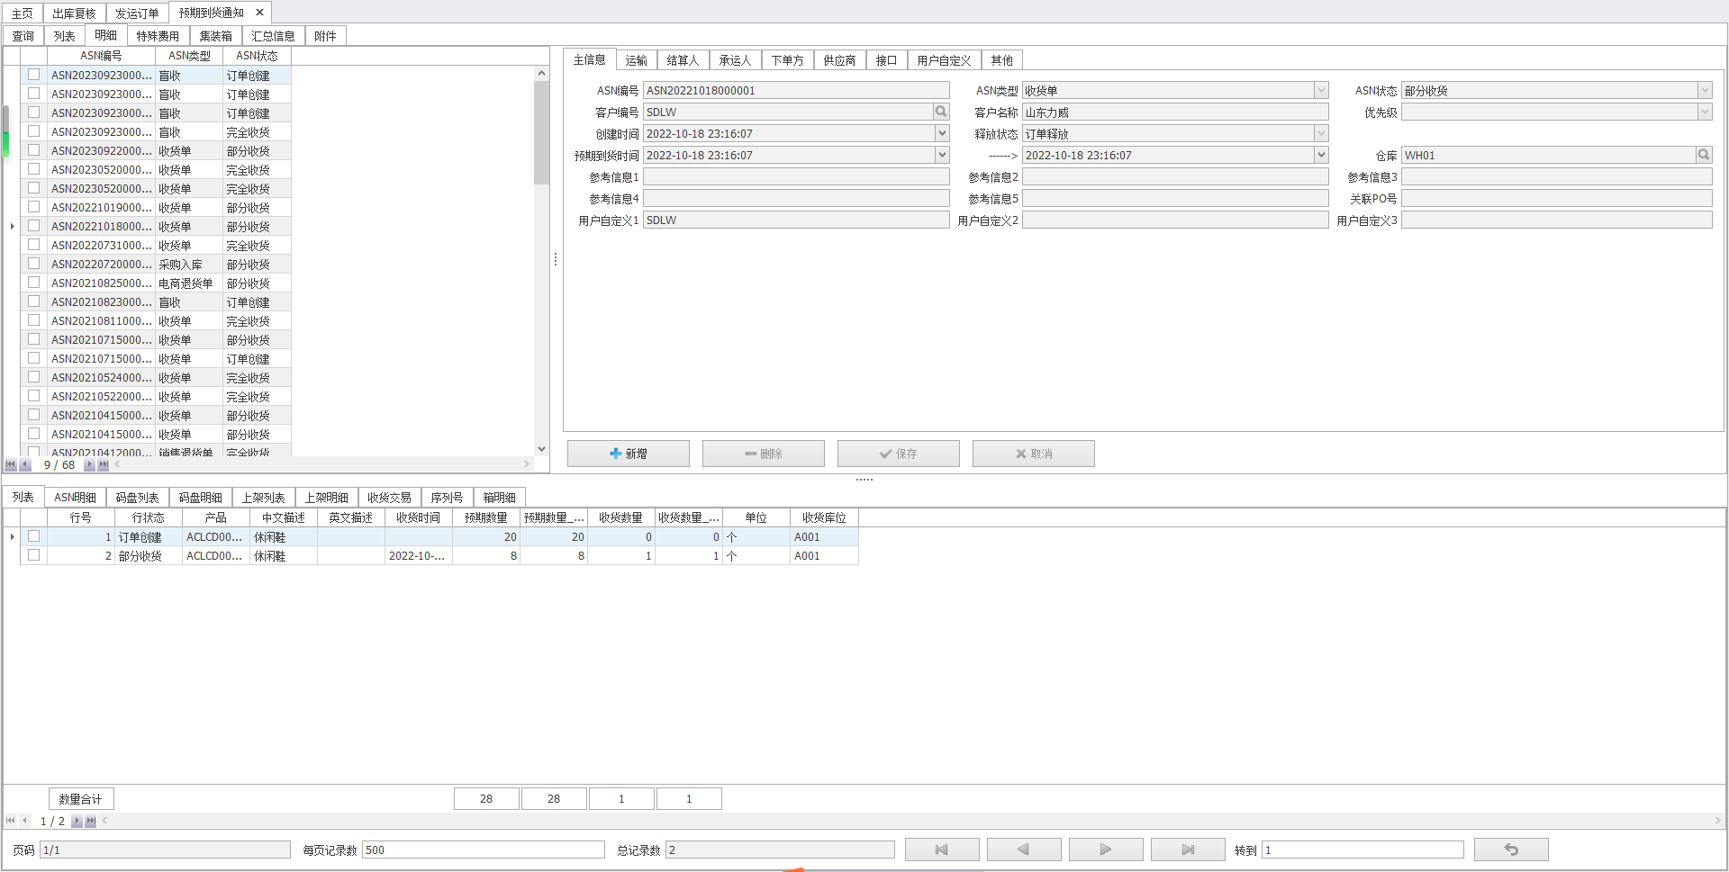This screenshot has height=872, width=1729.
Task: Go to first page of ASN list
Action: coord(10,465)
